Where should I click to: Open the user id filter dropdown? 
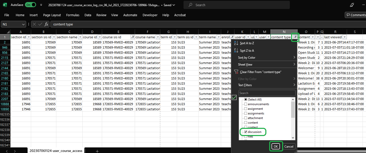pos(248,37)
